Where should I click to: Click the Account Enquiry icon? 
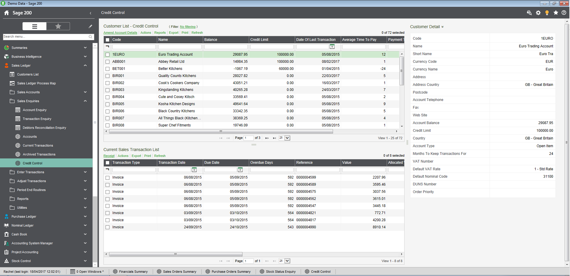pyautogui.click(x=18, y=110)
